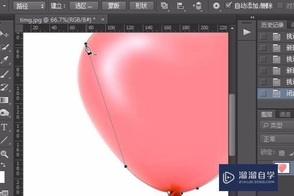Select the Eyedropper tool
Image resolution: width=294 pixels, height=196 pixels.
click(4, 60)
